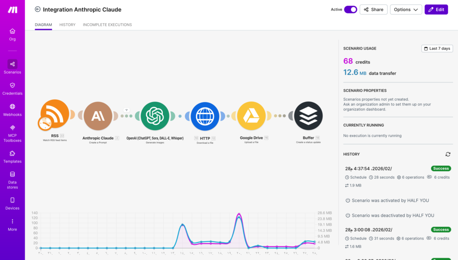Screen dimensions: 458x260
Task: Go back using the arrow icon
Action: click(x=38, y=9)
